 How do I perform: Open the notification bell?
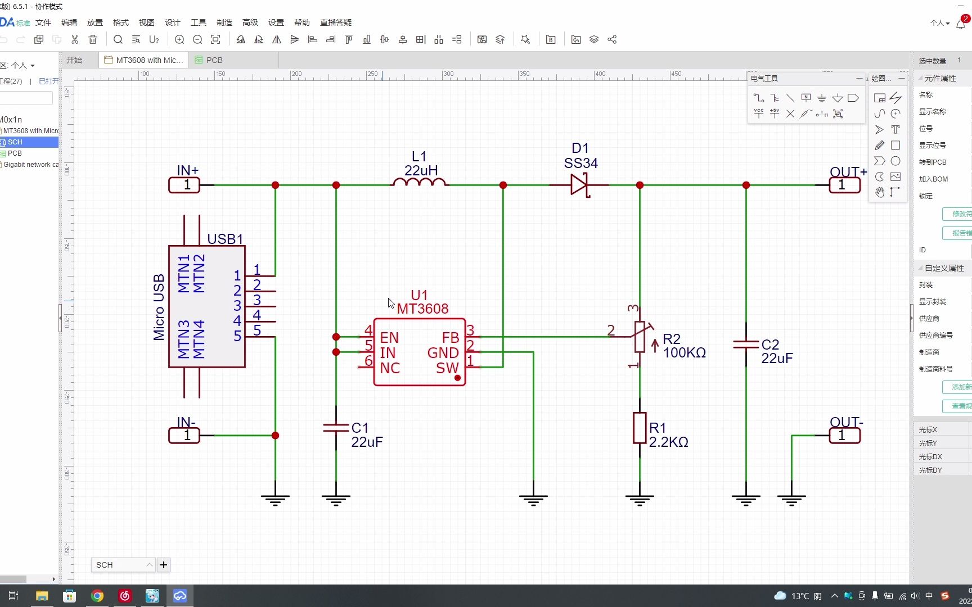[x=961, y=24]
